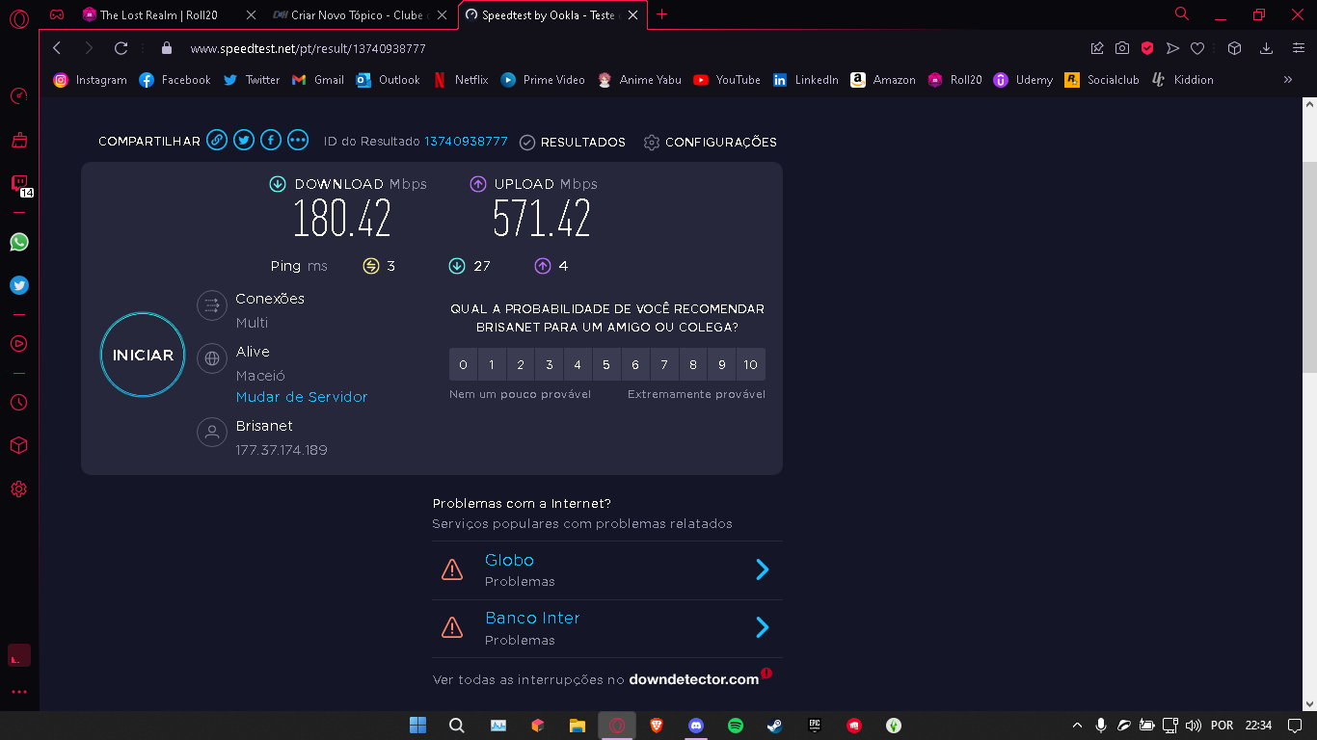Open History clock icon in sidebar
The image size is (1317, 740).
pyautogui.click(x=19, y=402)
